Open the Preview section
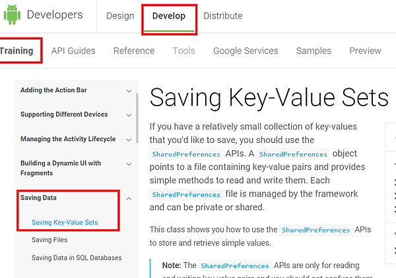Screen dimensions: 396x278 coord(365,51)
